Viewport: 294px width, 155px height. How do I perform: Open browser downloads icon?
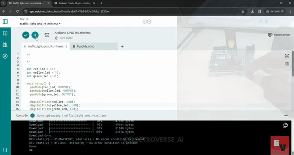tap(253, 11)
